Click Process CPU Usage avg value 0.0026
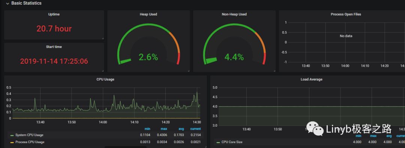Screen dimensions: 405x148 (179, 142)
